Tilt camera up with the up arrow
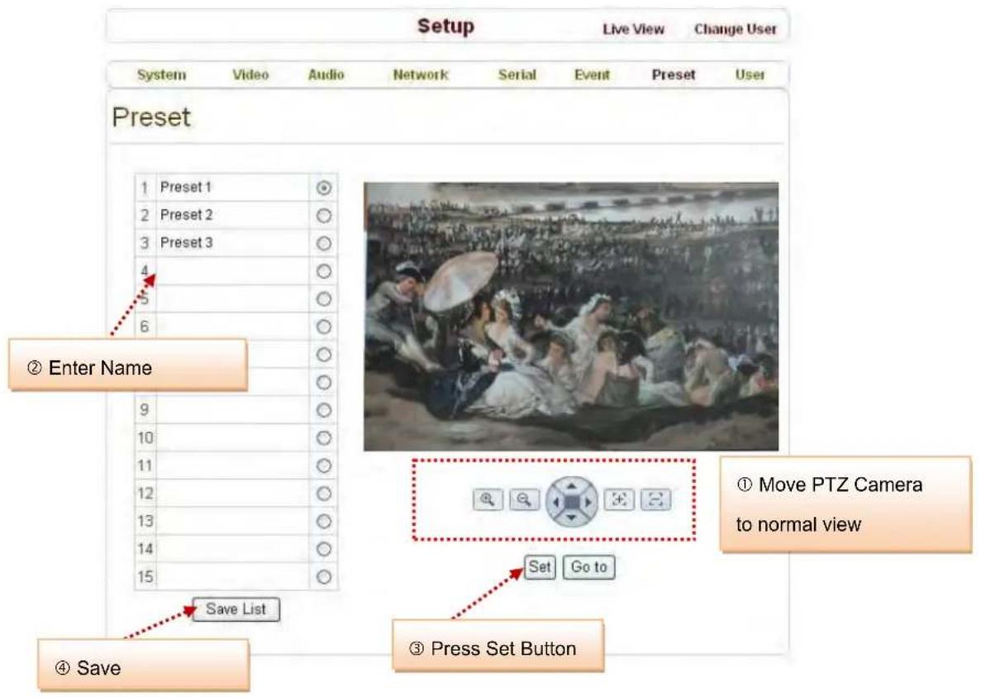Screen dimensions: 981x697 point(571,485)
